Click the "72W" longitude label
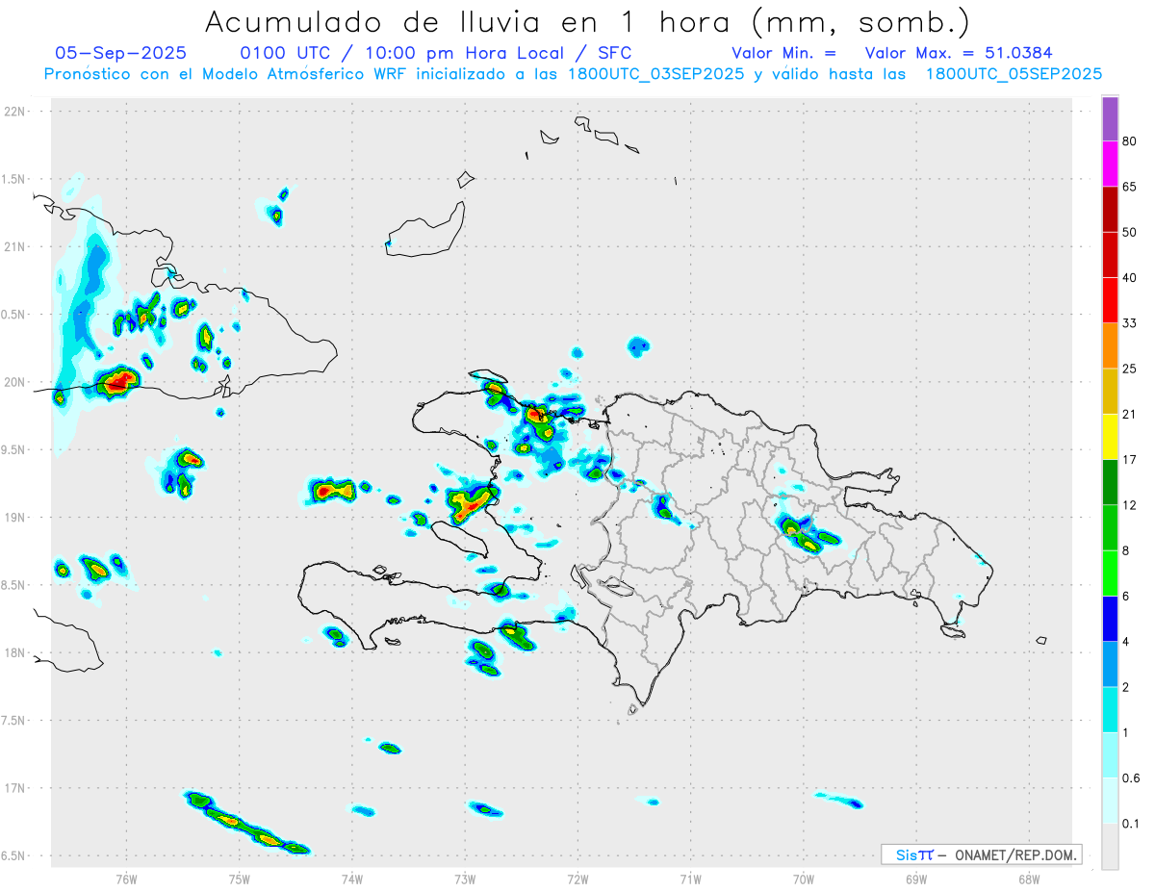 point(577,879)
